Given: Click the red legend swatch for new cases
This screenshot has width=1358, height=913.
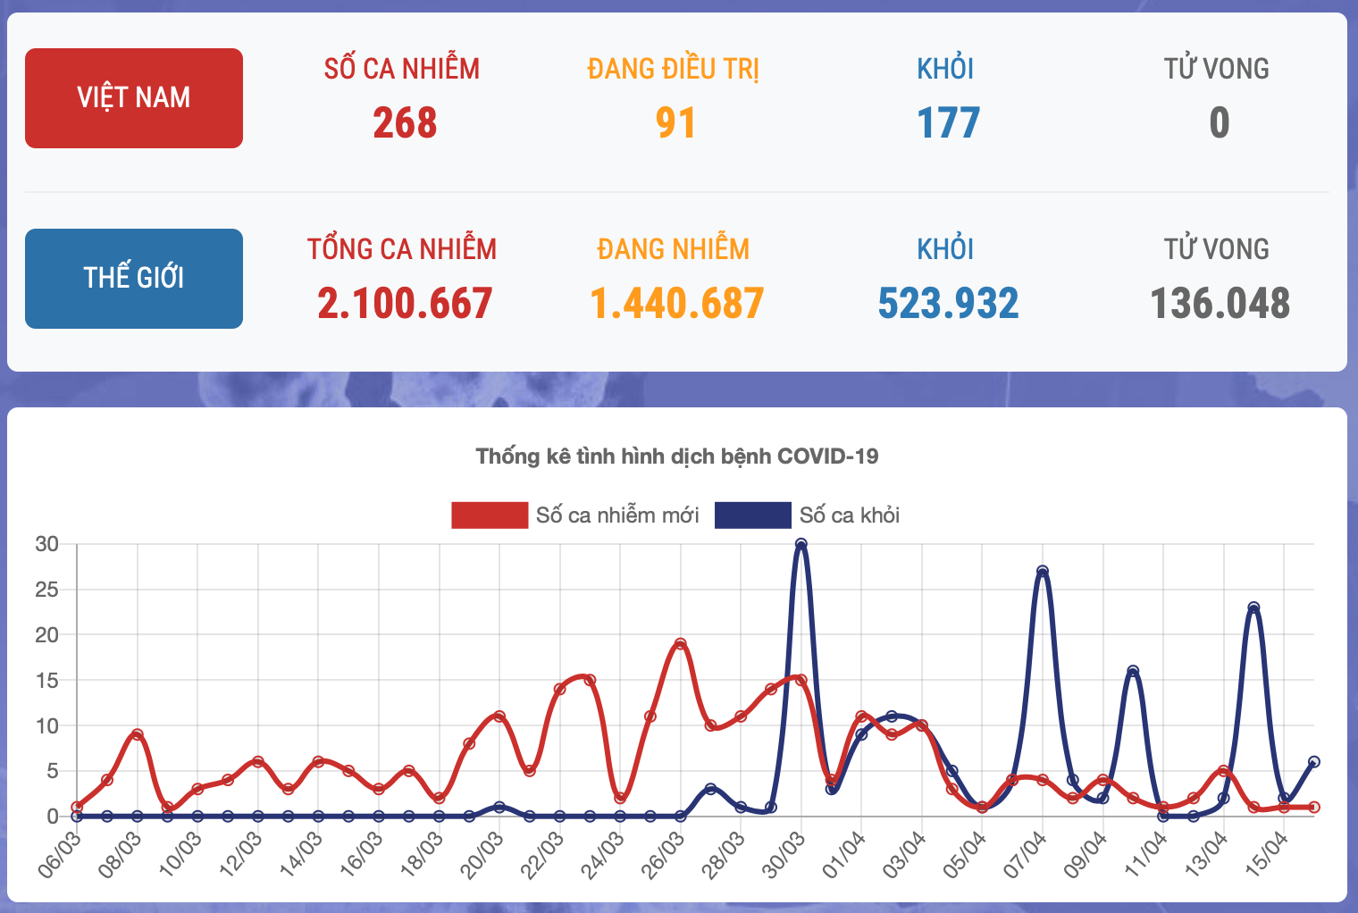Looking at the screenshot, I should pos(490,515).
